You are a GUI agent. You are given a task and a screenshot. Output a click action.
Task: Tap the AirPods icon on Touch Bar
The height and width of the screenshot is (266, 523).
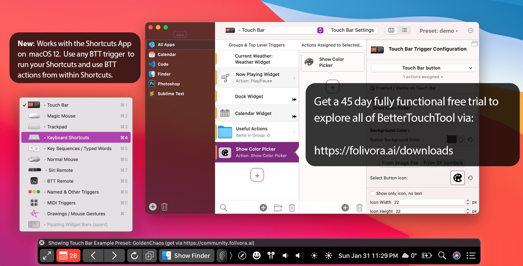[x=271, y=256]
